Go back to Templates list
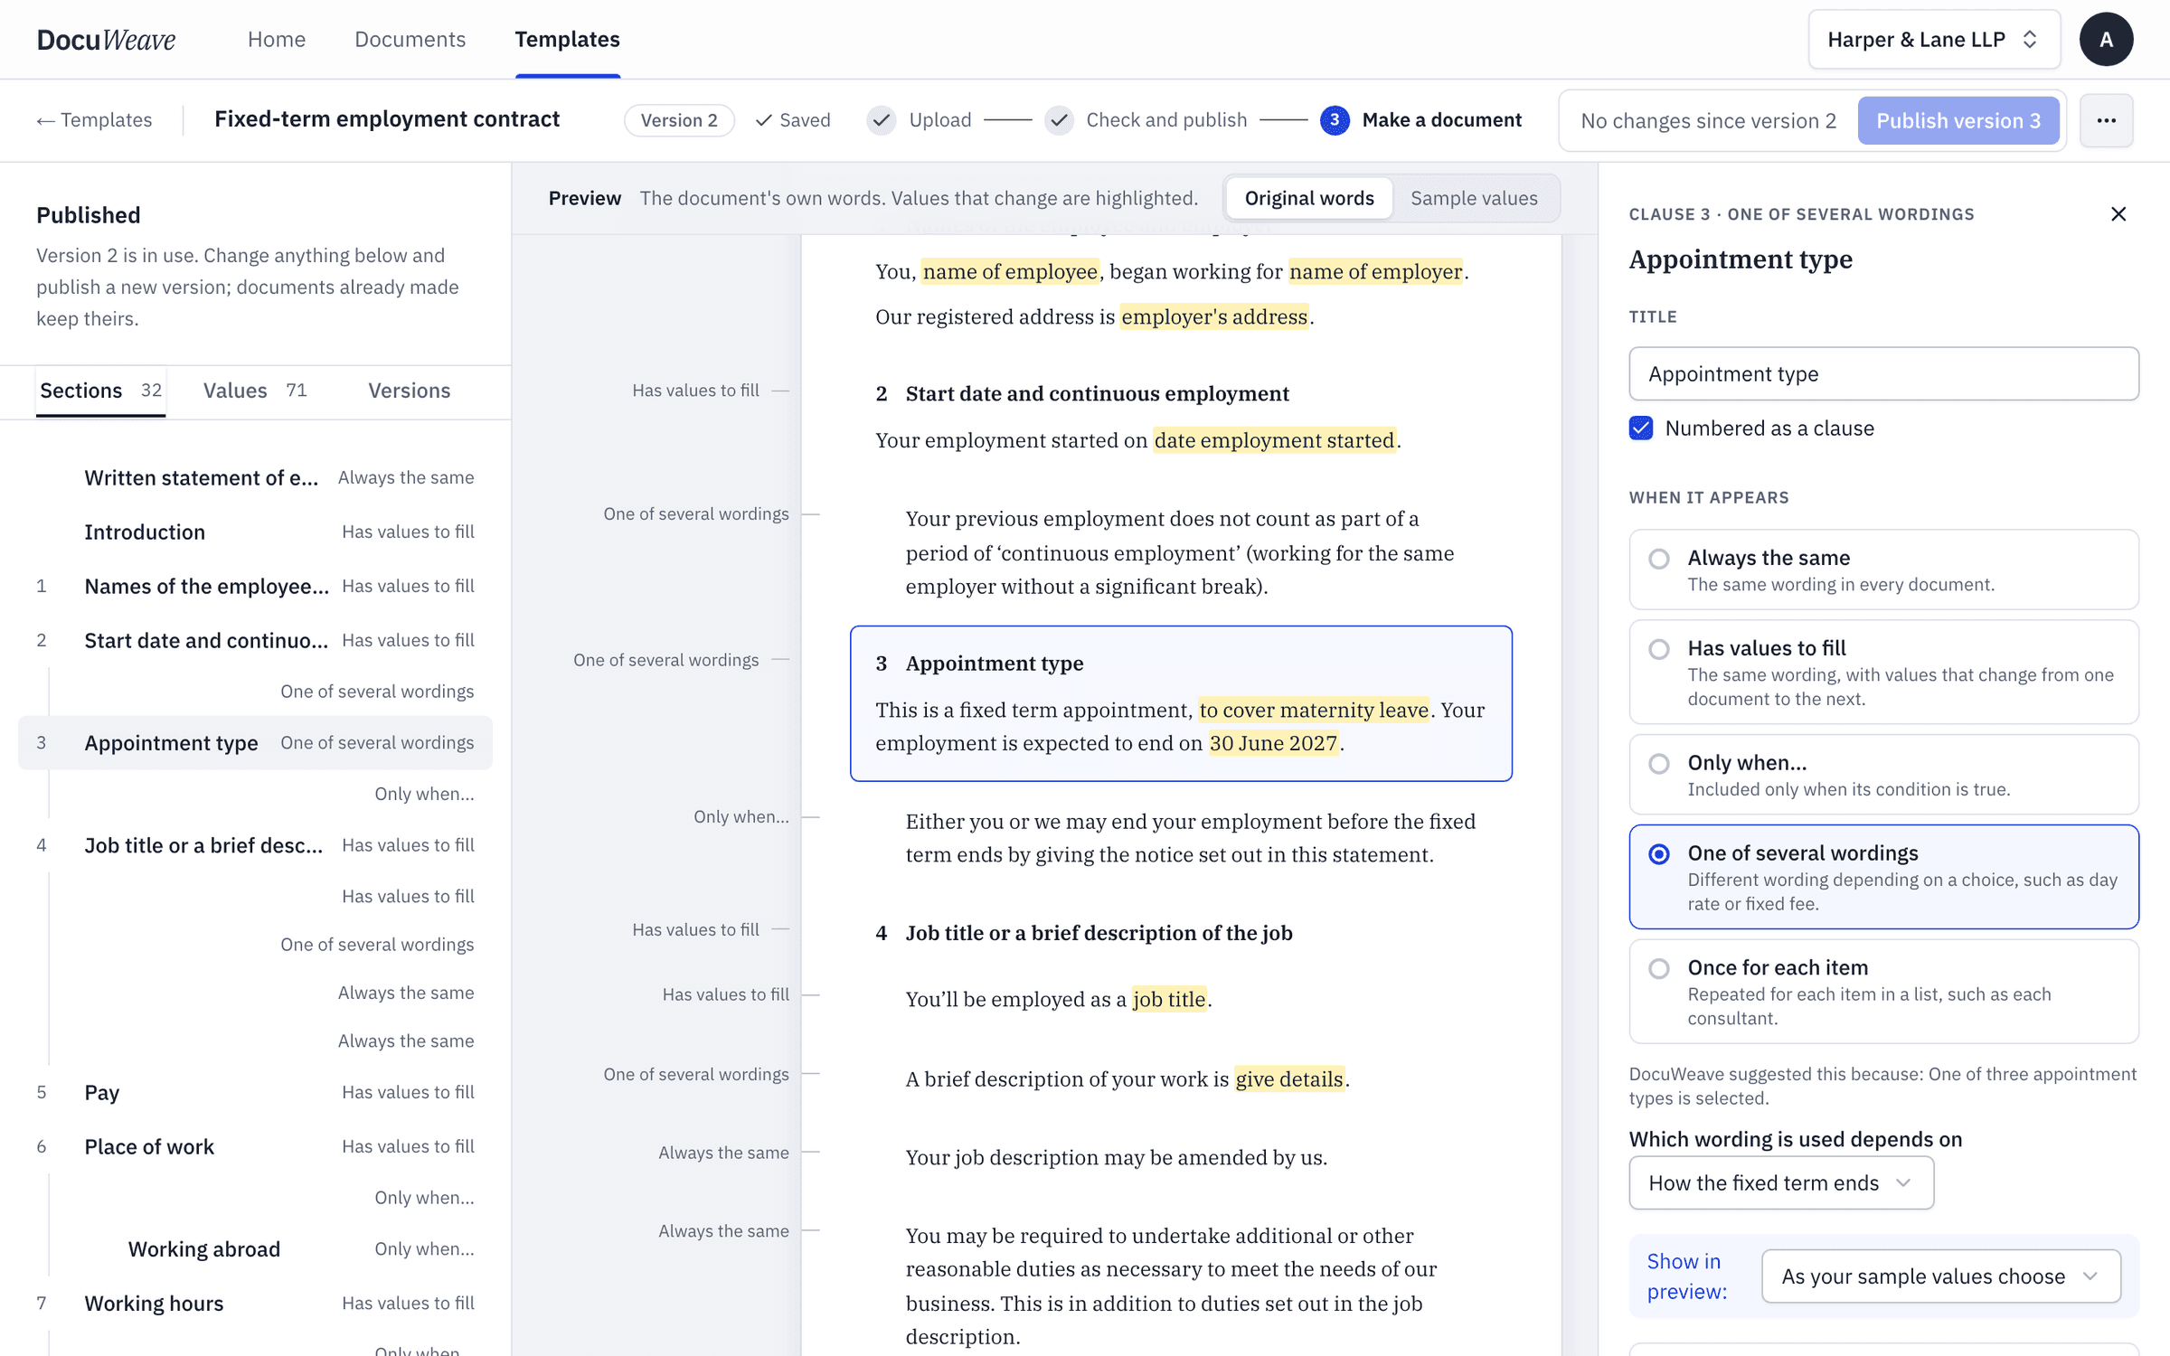Screen dimensions: 2170x1356 [x=94, y=120]
